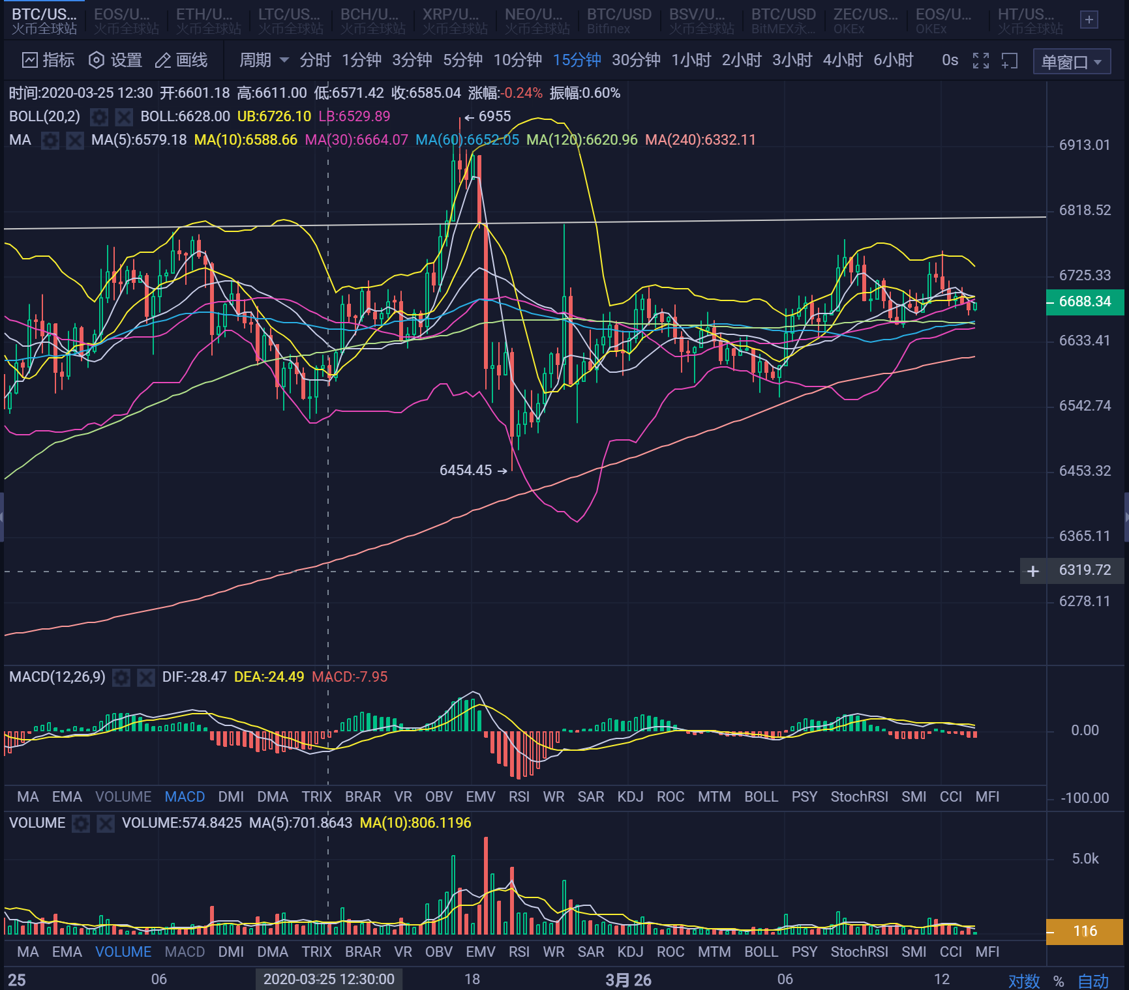1129x990 pixels.
Task: Select the HT/US... chart tab
Action: (1031, 21)
